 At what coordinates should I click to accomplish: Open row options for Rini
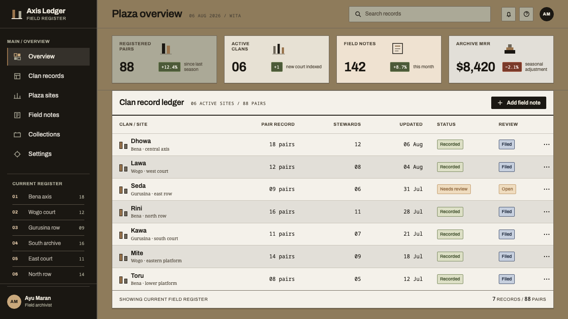(x=547, y=212)
